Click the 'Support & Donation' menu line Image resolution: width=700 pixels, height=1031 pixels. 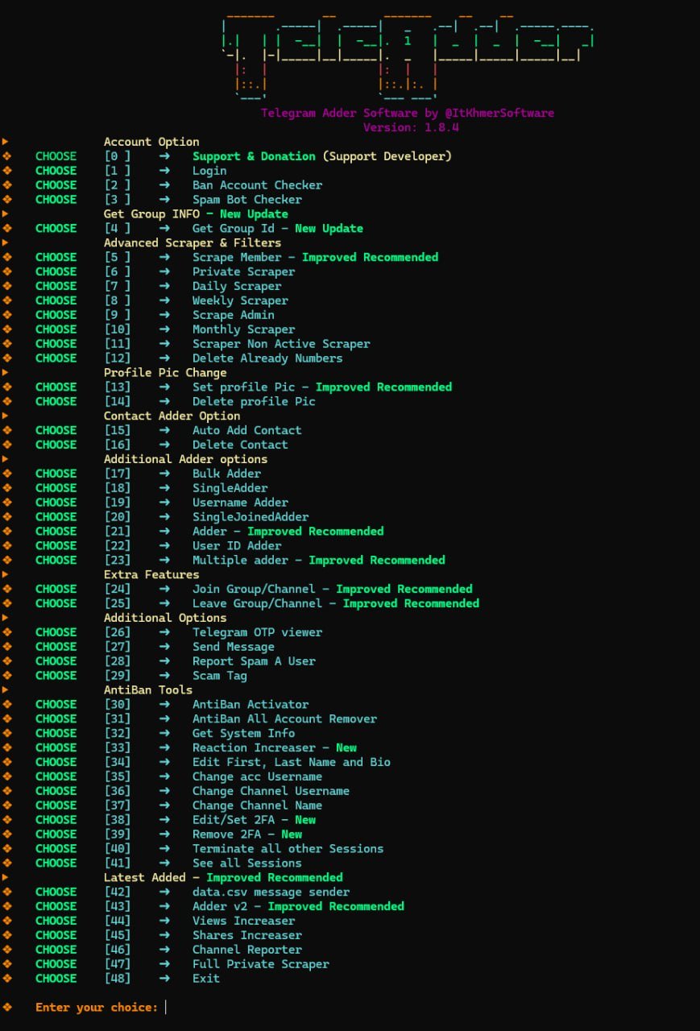(322, 156)
